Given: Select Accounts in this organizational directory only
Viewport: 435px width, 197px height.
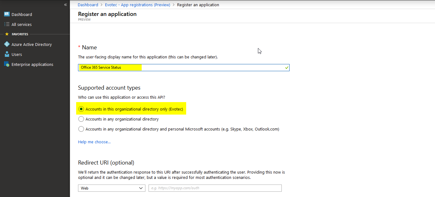Looking at the screenshot, I should click(x=81, y=109).
